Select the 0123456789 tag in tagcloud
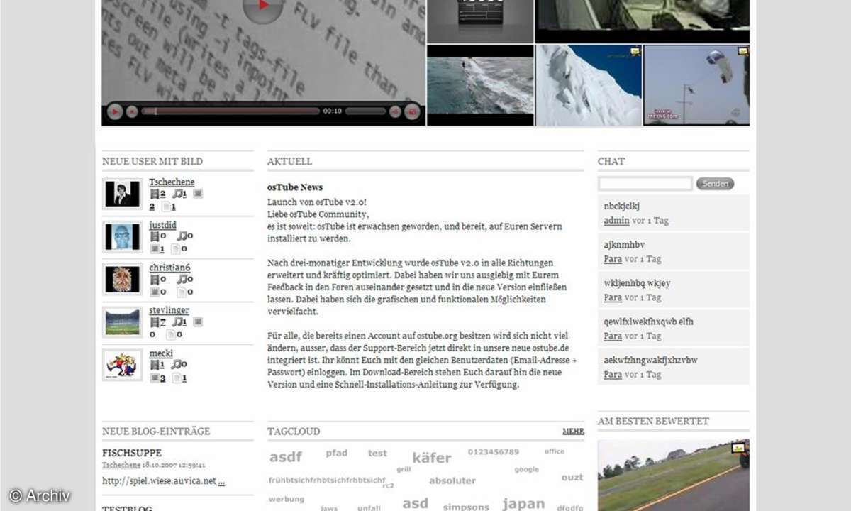Image resolution: width=851 pixels, height=511 pixels. click(494, 451)
